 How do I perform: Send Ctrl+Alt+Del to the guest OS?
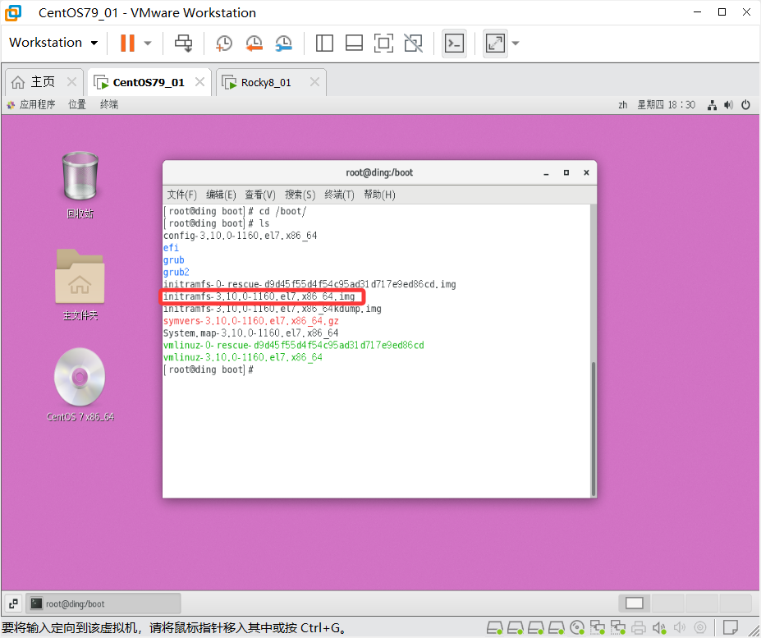coord(183,43)
